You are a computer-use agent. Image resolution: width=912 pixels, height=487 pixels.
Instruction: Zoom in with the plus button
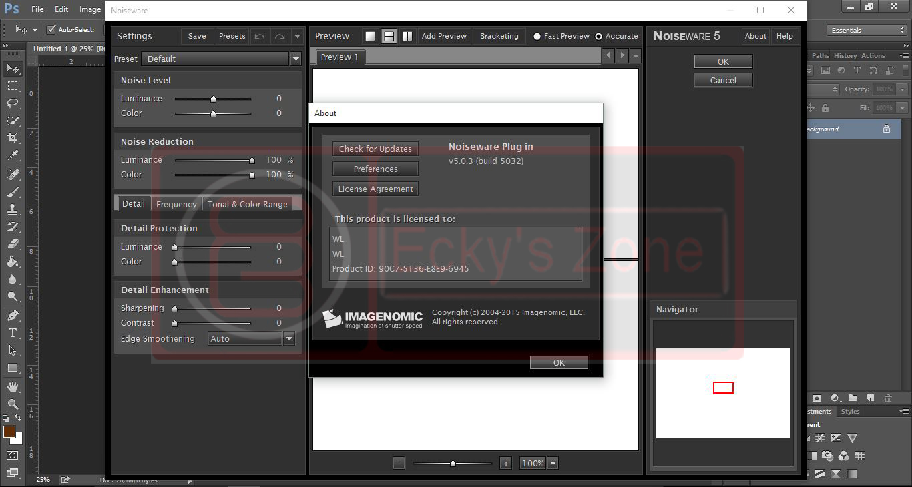tap(505, 463)
